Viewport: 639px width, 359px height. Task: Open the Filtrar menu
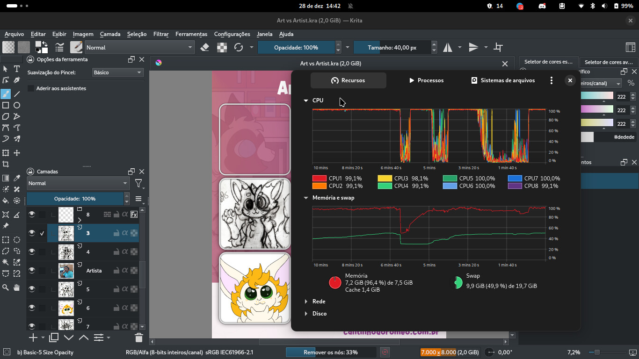click(x=160, y=34)
